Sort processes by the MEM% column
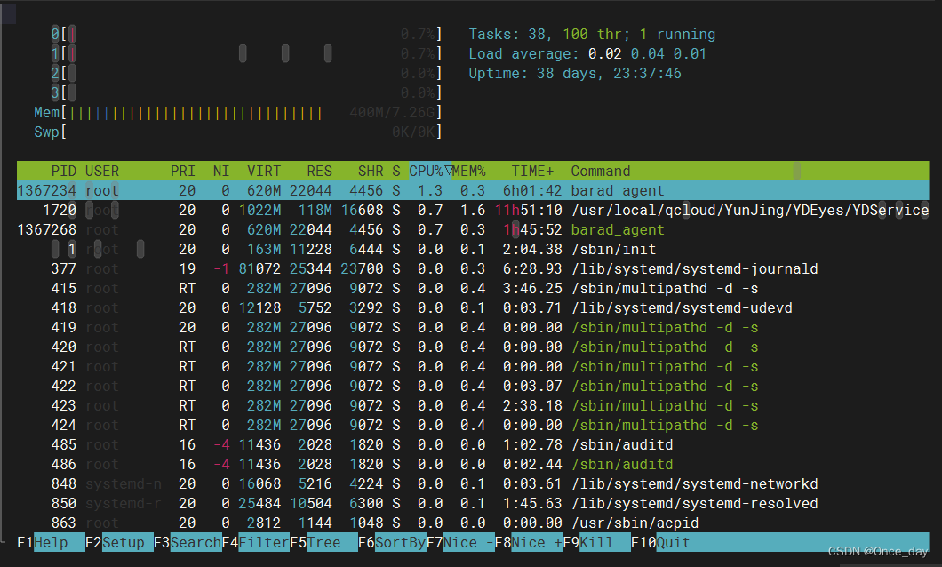This screenshot has height=567, width=942. [x=467, y=171]
